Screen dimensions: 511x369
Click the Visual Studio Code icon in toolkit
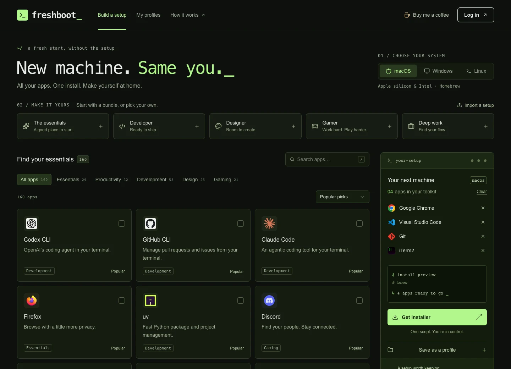click(391, 222)
